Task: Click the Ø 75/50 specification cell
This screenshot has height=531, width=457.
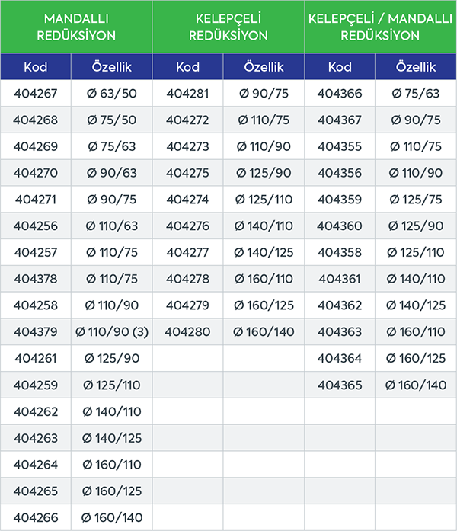Action: tap(112, 120)
